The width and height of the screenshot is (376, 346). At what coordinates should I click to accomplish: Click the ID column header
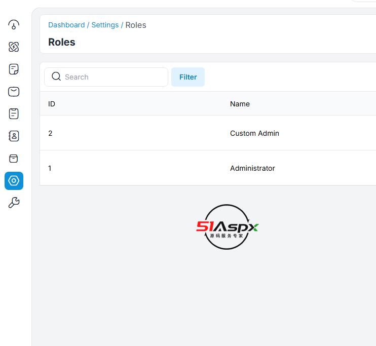[52, 104]
